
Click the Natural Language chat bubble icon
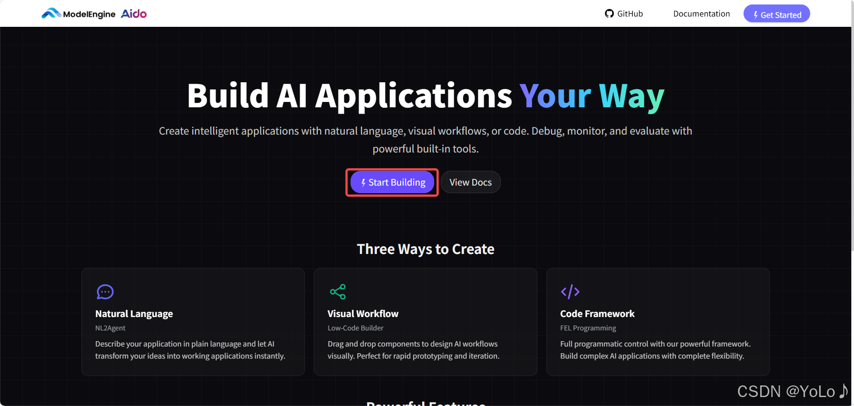click(x=105, y=292)
